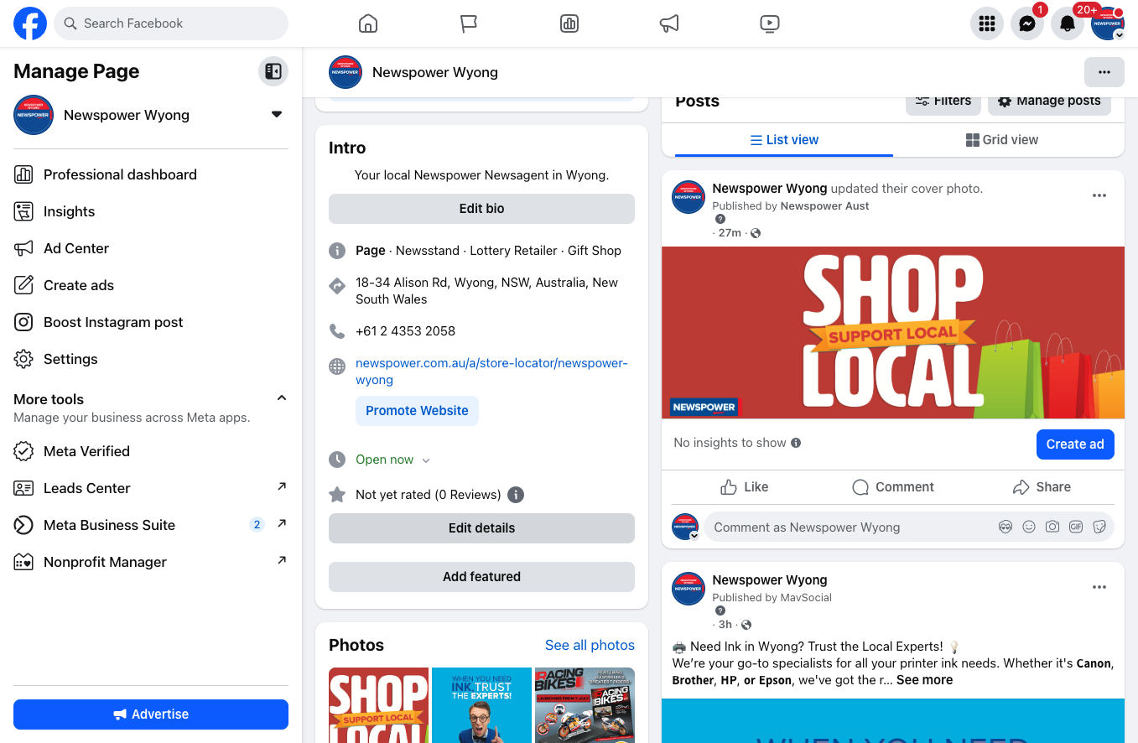Click the Create ad button
The image size is (1138, 743).
pyautogui.click(x=1075, y=444)
